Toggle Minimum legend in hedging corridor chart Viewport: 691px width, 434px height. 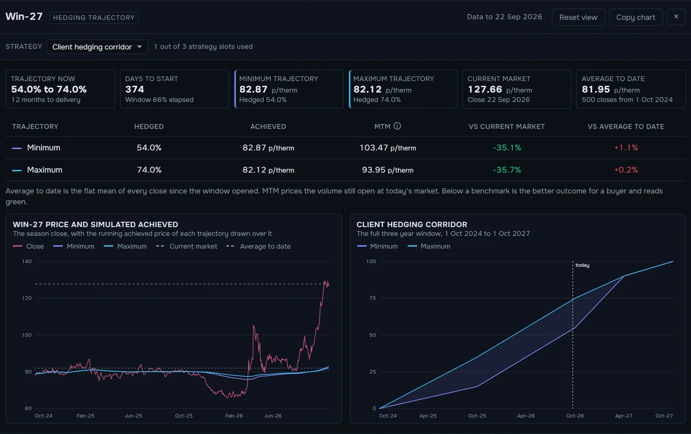click(x=377, y=246)
